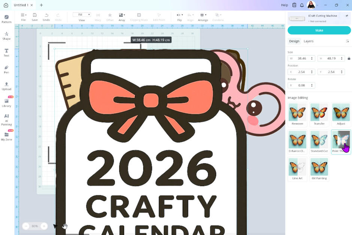Expand the Arrange dropdown

coord(203,17)
